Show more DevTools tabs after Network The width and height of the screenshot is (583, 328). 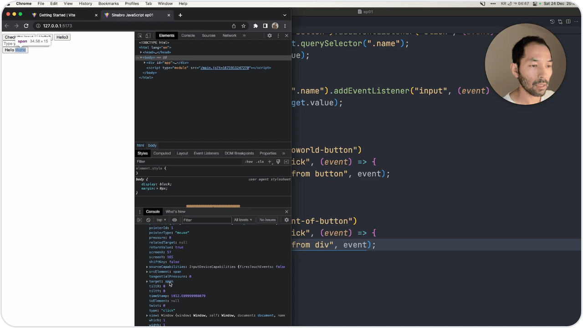point(244,36)
